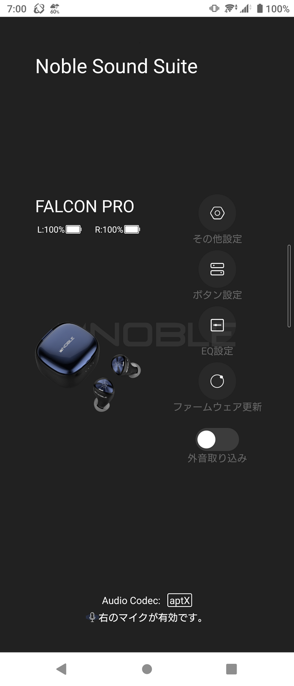Tap the Android recent apps square button
The image size is (294, 686).
(x=232, y=669)
